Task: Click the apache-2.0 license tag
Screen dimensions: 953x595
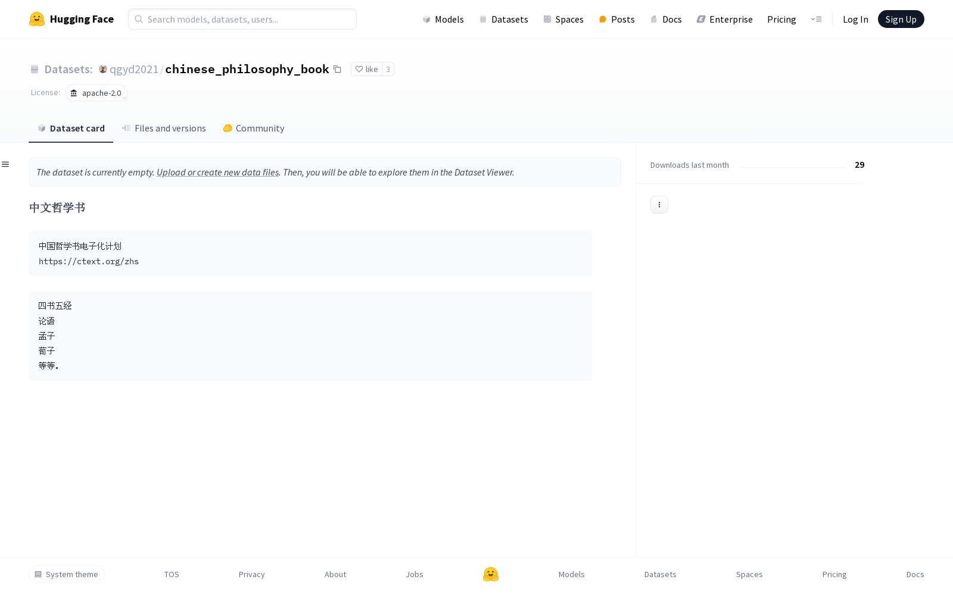Action: pos(96,93)
